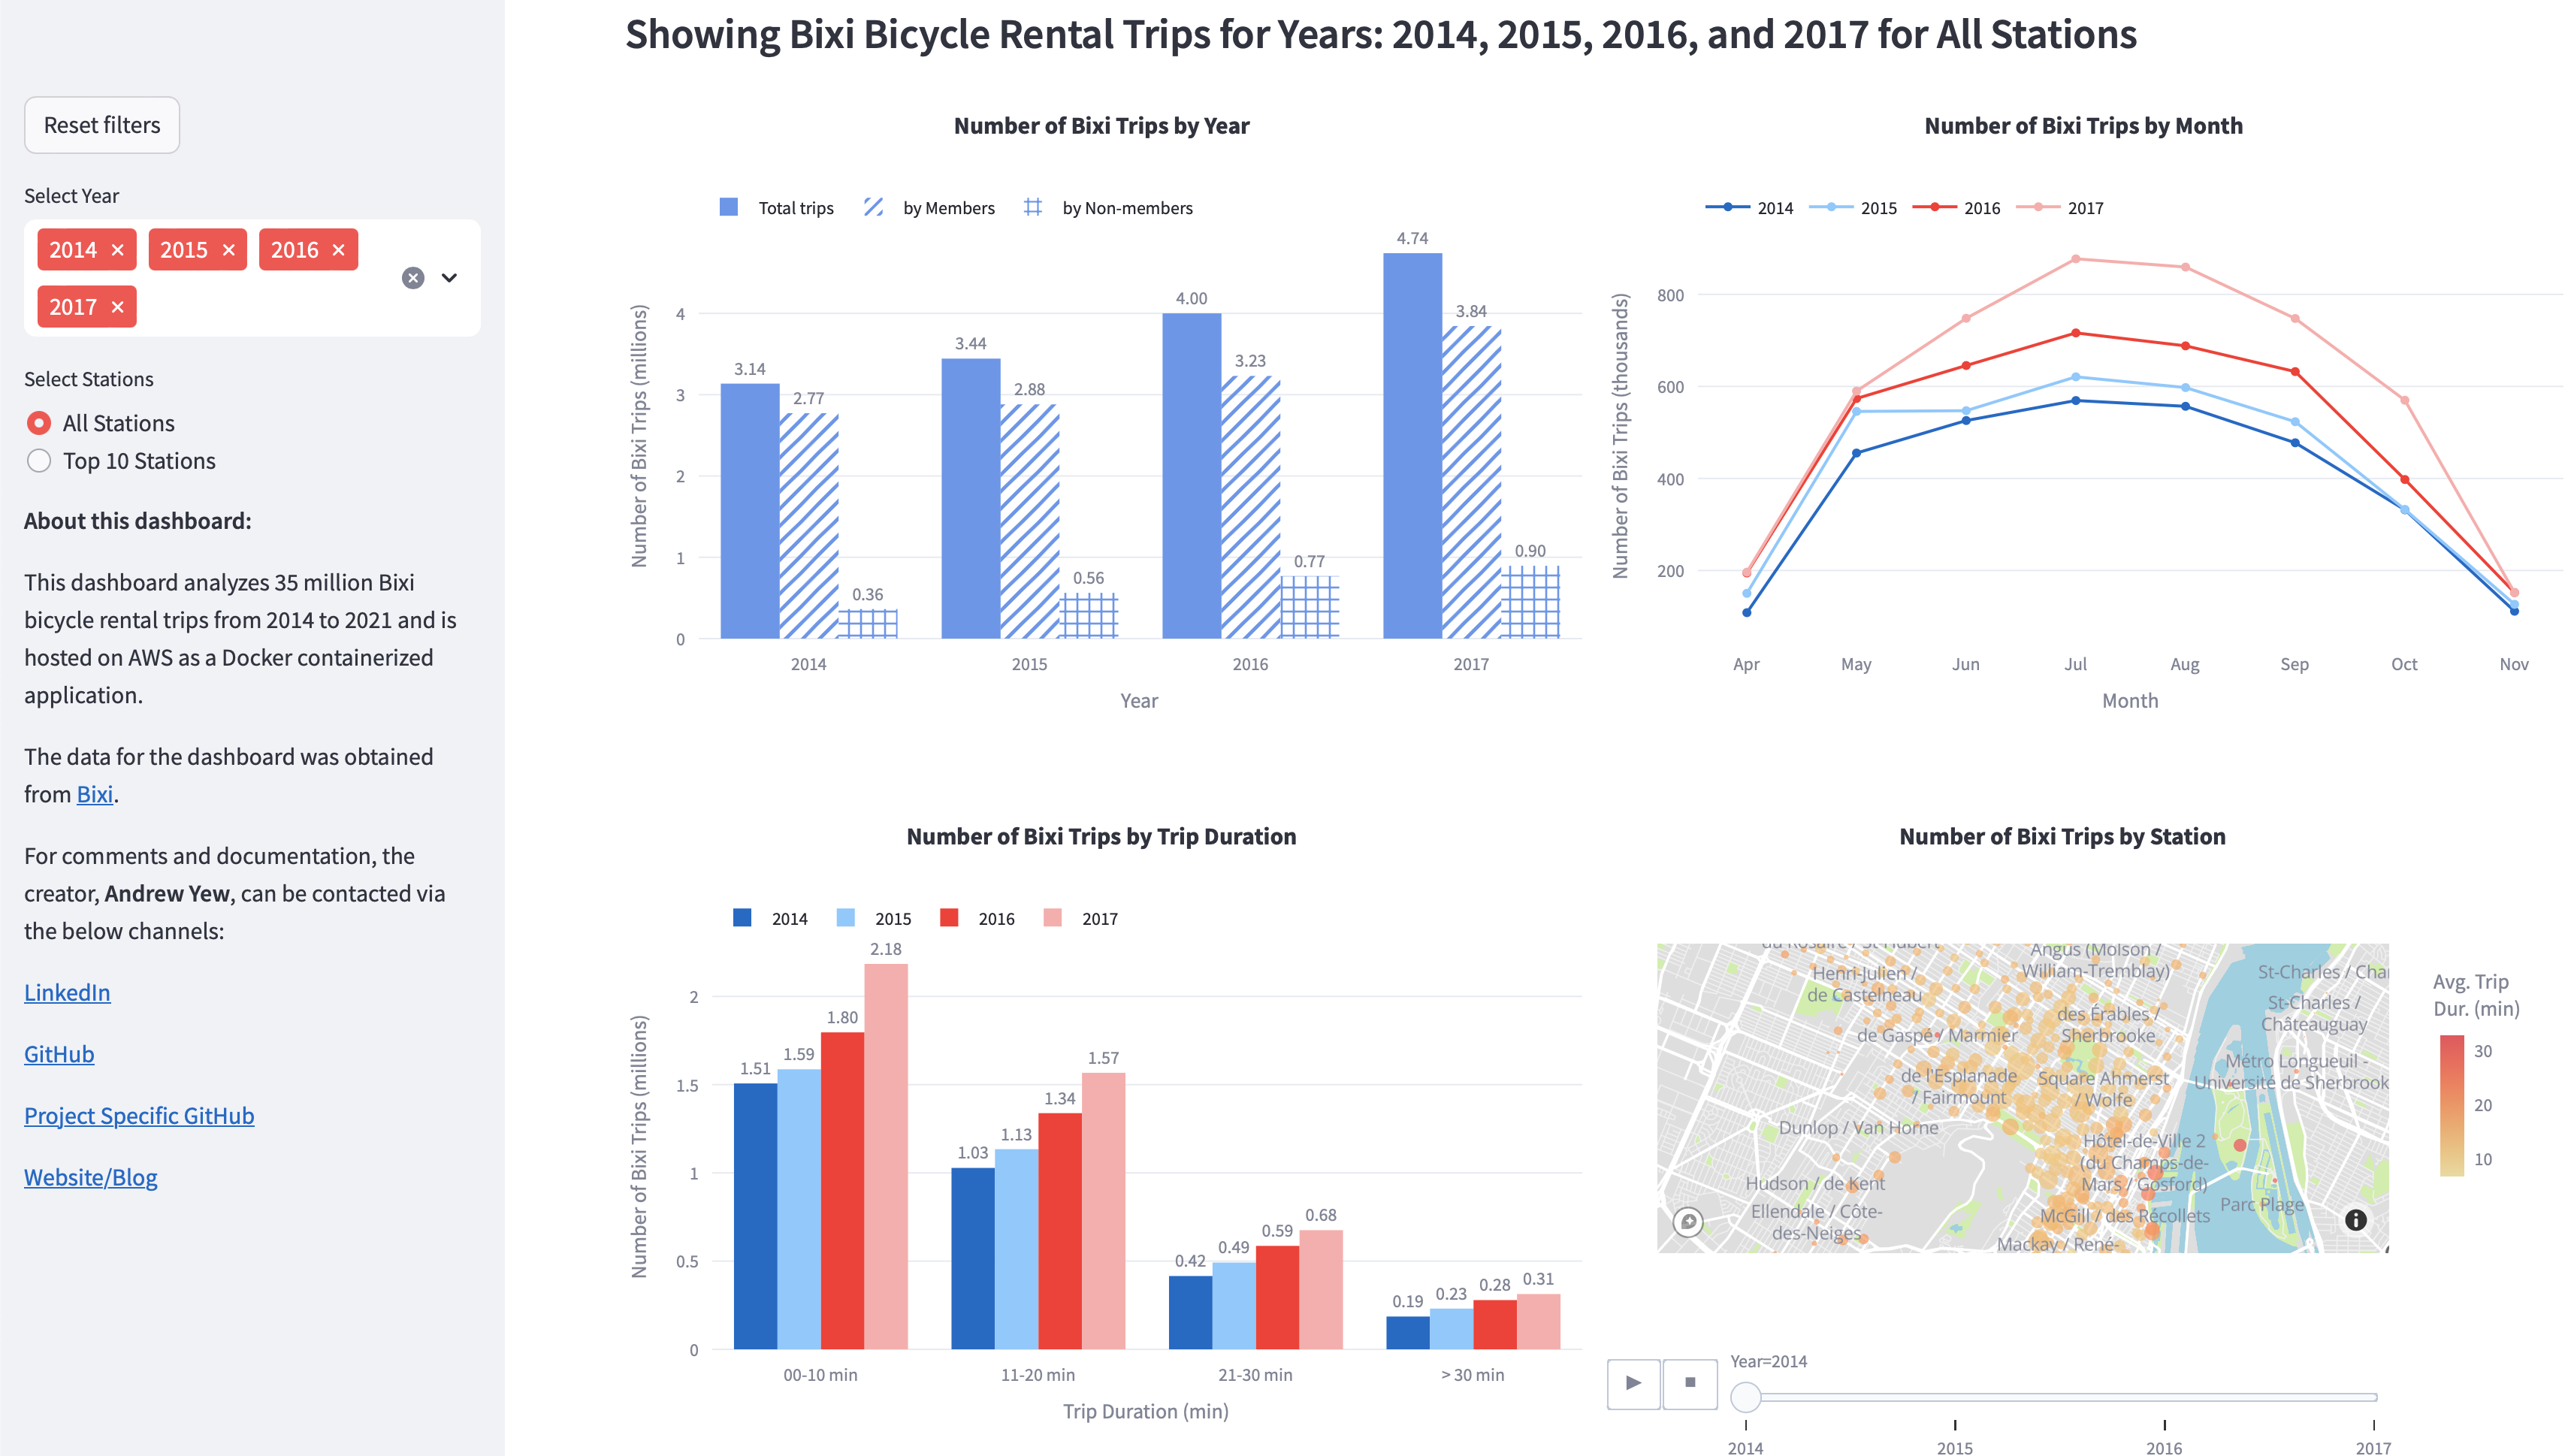Click the year slider handle at 2014
The height and width of the screenshot is (1456, 2568).
pyautogui.click(x=1746, y=1397)
